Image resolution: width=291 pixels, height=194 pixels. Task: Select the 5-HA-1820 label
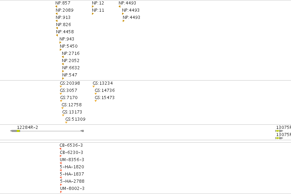click(x=72, y=167)
